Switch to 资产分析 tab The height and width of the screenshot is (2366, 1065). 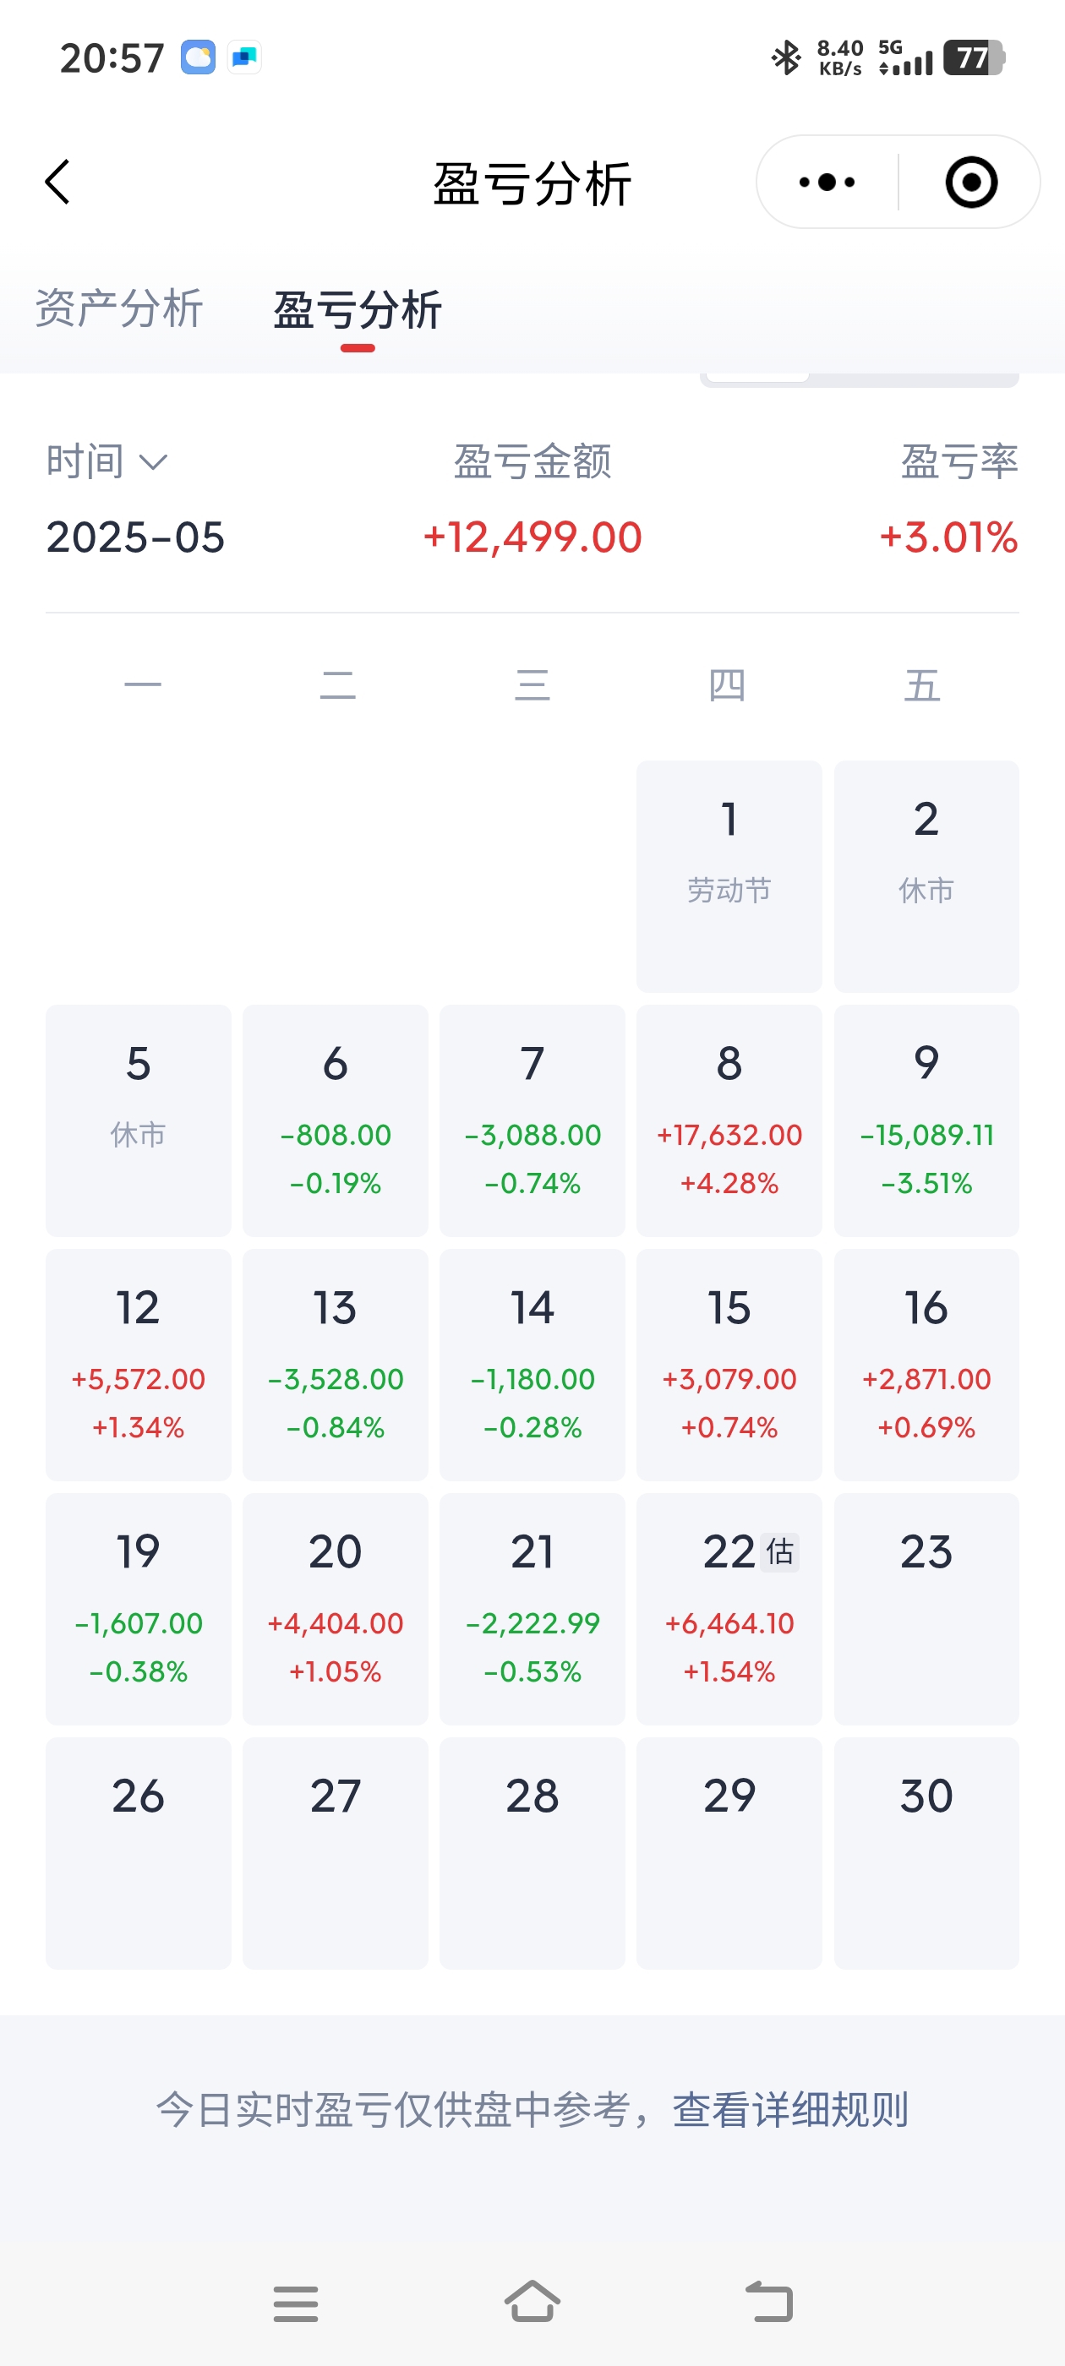118,308
